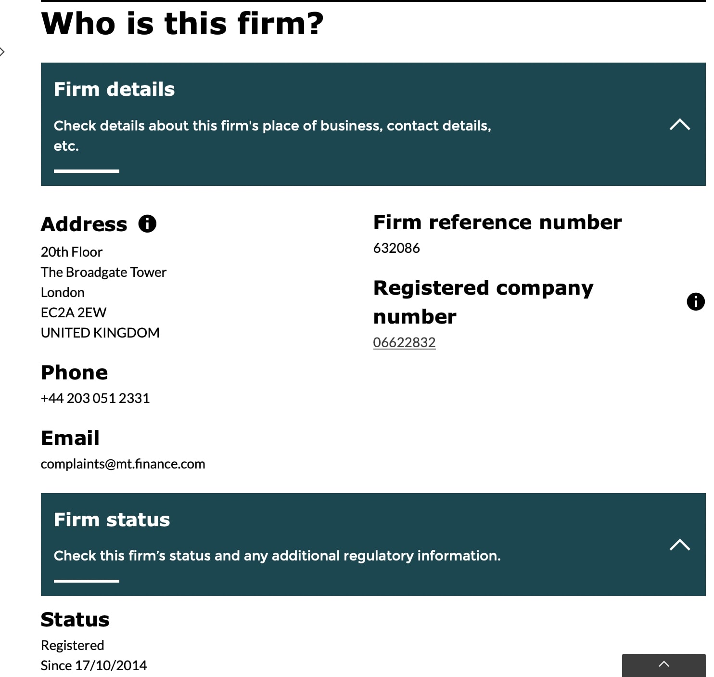Open registered company number 06622832 link
Image resolution: width=714 pixels, height=677 pixels.
click(404, 342)
